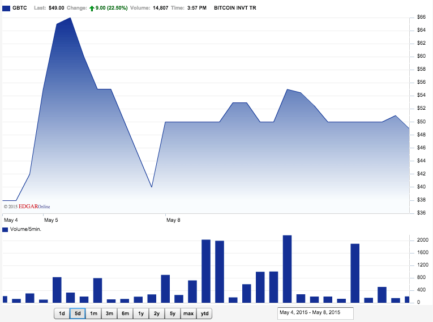Viewport: 433px width, 322px height.
Task: Show the 1y chart range
Action: (141, 314)
